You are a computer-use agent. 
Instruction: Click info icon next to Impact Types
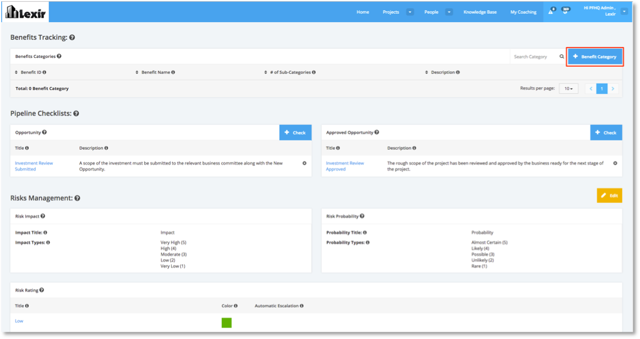point(48,242)
